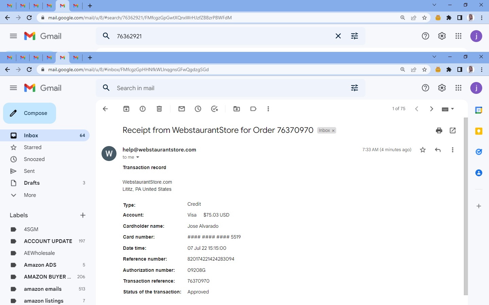Snooze the open receipt email
The image size is (489, 305).
(x=198, y=109)
